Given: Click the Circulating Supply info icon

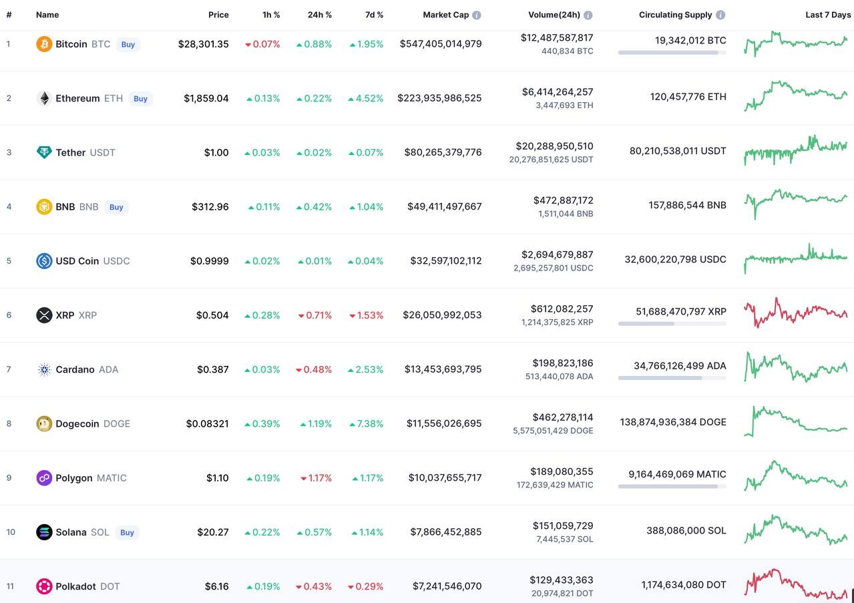Looking at the screenshot, I should point(720,15).
